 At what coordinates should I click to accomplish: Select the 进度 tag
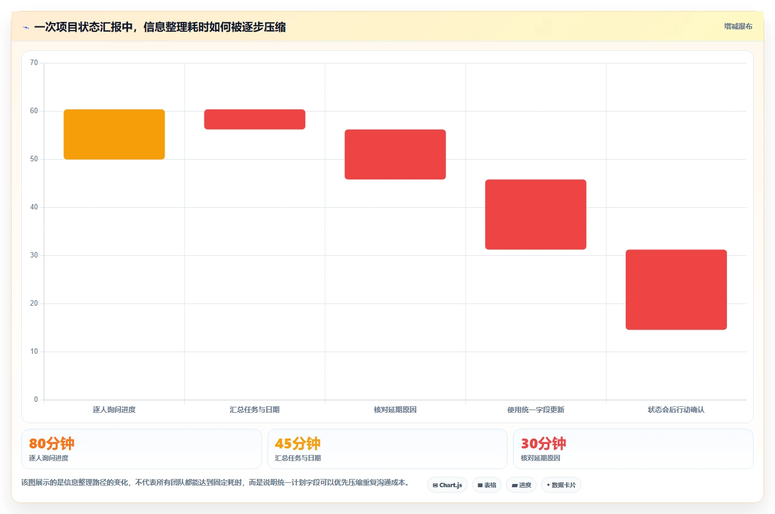[x=521, y=485]
